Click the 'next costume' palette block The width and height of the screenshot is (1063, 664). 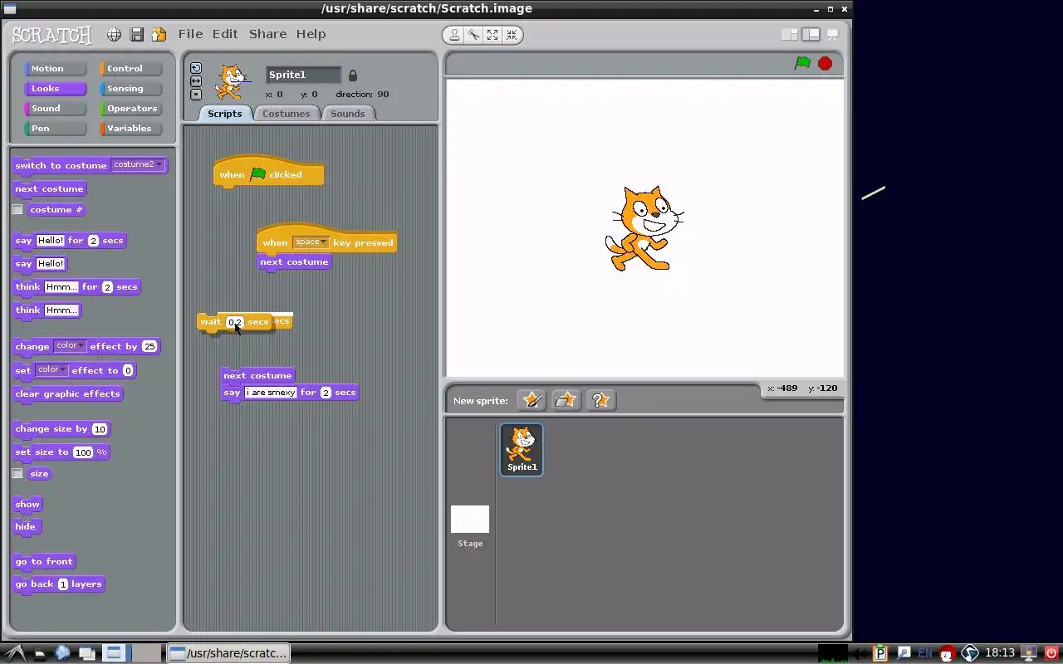click(x=49, y=189)
